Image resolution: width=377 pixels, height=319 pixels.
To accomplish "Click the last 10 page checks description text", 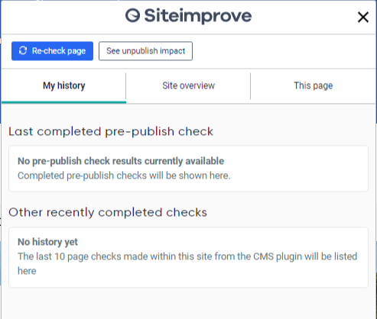I will coord(187,263).
